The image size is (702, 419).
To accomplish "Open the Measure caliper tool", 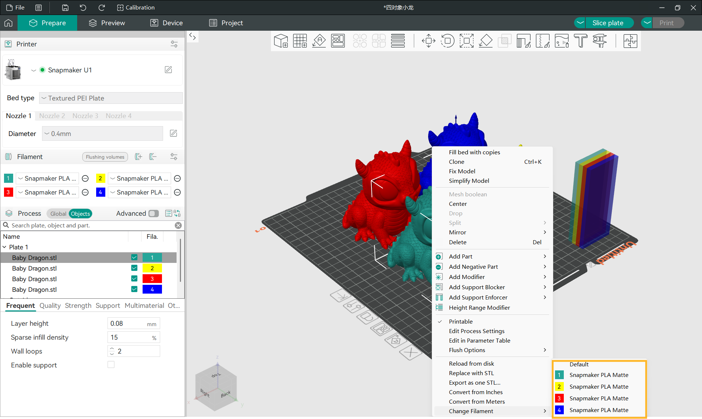I will [600, 41].
